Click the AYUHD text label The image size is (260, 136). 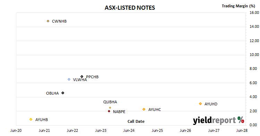click(211, 104)
